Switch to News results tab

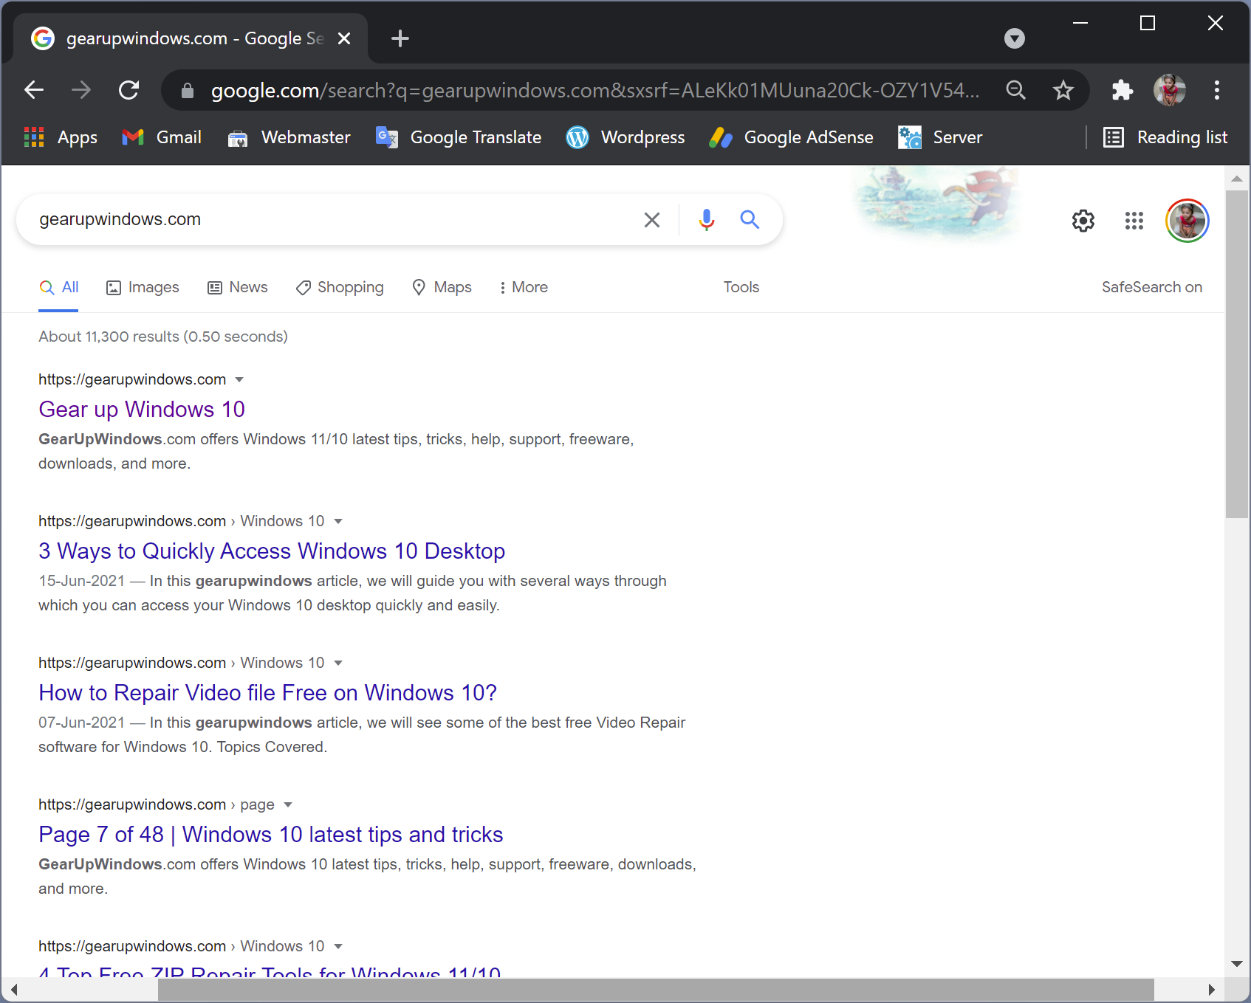pyautogui.click(x=238, y=287)
